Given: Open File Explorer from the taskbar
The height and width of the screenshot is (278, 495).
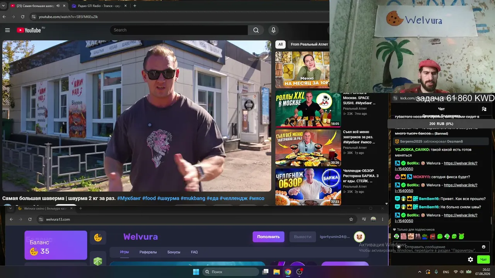Looking at the screenshot, I should point(277,272).
